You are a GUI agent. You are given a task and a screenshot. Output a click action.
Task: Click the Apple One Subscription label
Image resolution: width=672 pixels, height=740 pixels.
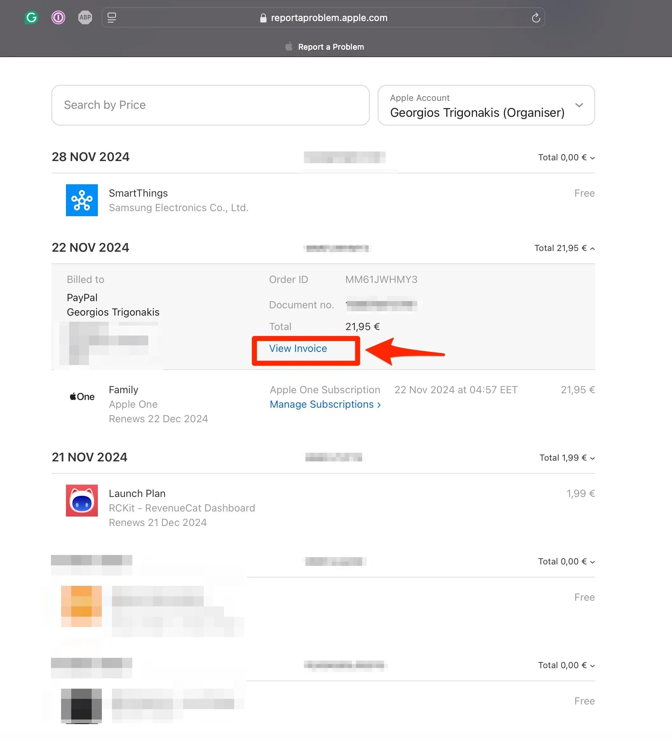pos(325,390)
